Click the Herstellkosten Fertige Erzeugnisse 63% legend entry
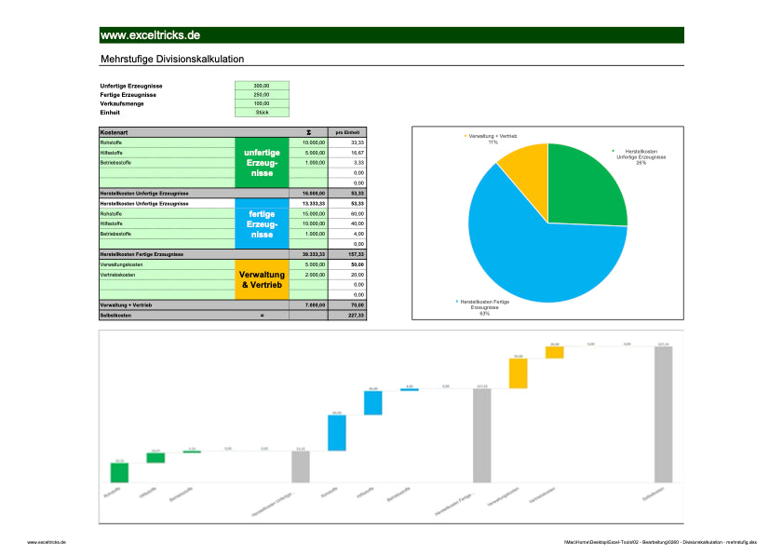The height and width of the screenshot is (554, 783). (487, 304)
